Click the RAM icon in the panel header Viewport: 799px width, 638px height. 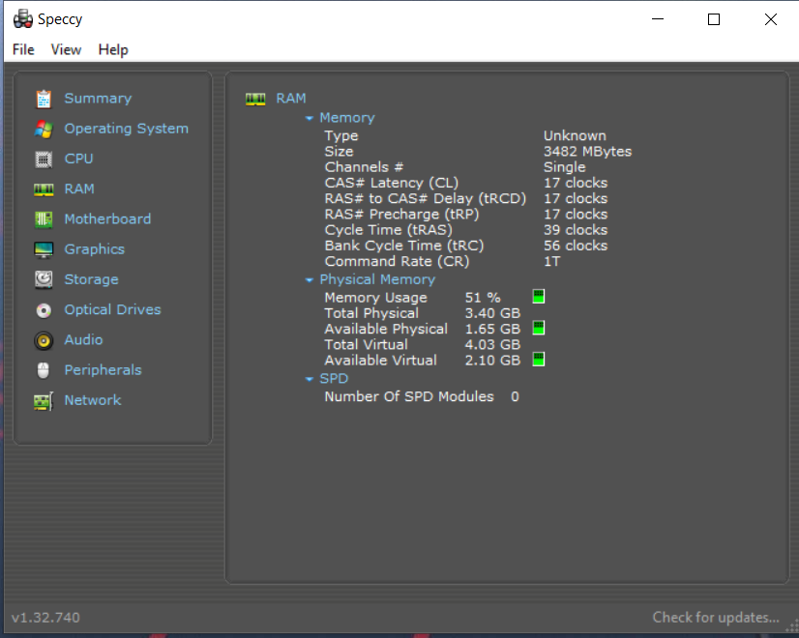tap(255, 99)
